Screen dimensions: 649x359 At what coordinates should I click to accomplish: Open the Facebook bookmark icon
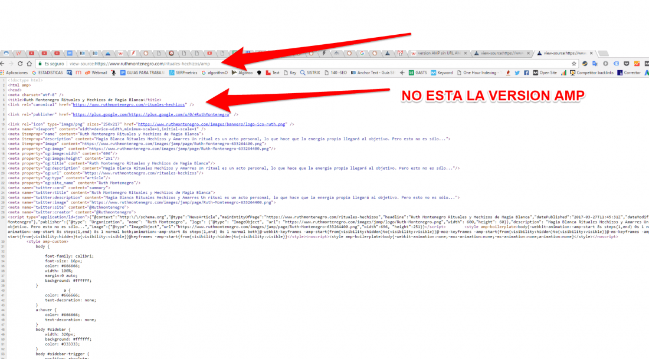coord(526,73)
